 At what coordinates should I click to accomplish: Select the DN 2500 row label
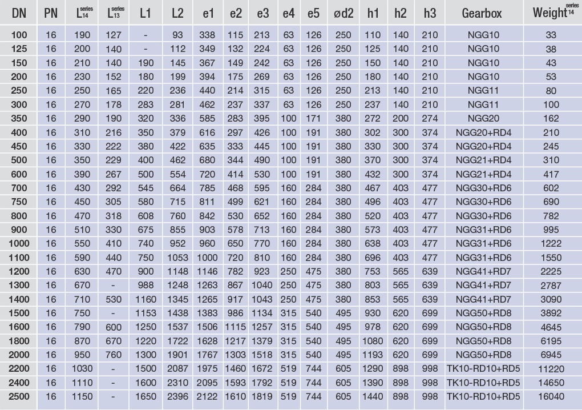18,396
